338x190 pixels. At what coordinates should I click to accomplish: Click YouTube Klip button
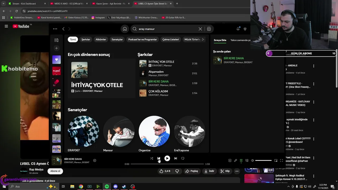(x=225, y=171)
